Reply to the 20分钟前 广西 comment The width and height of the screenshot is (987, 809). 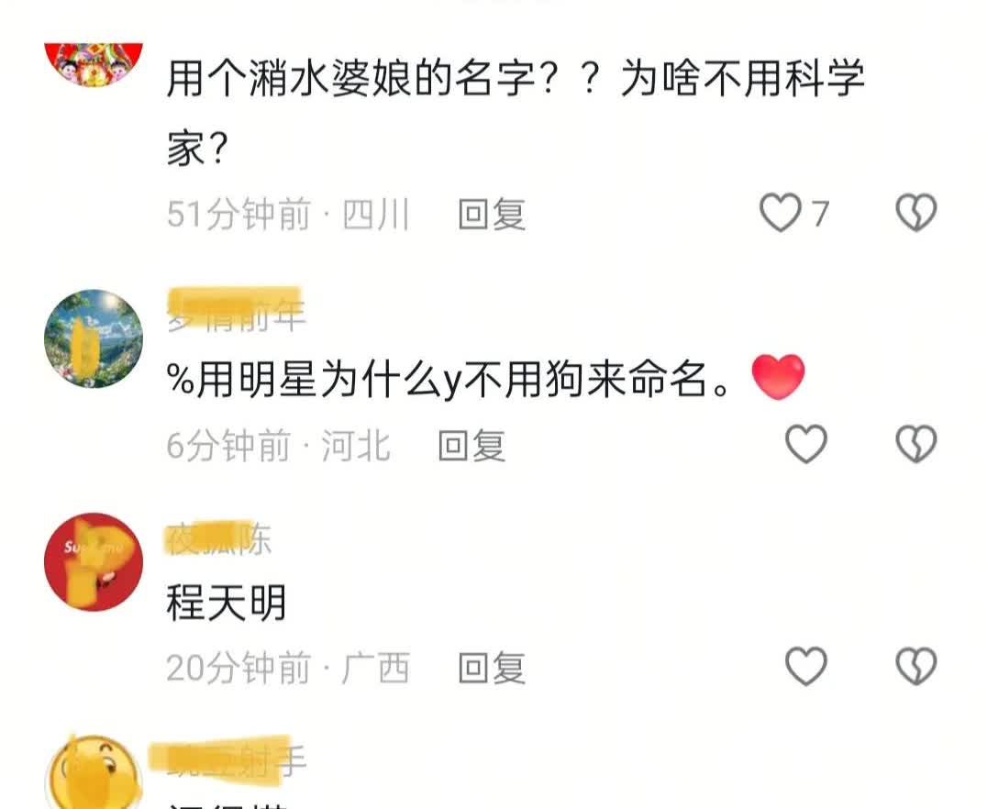pyautogui.click(x=492, y=668)
